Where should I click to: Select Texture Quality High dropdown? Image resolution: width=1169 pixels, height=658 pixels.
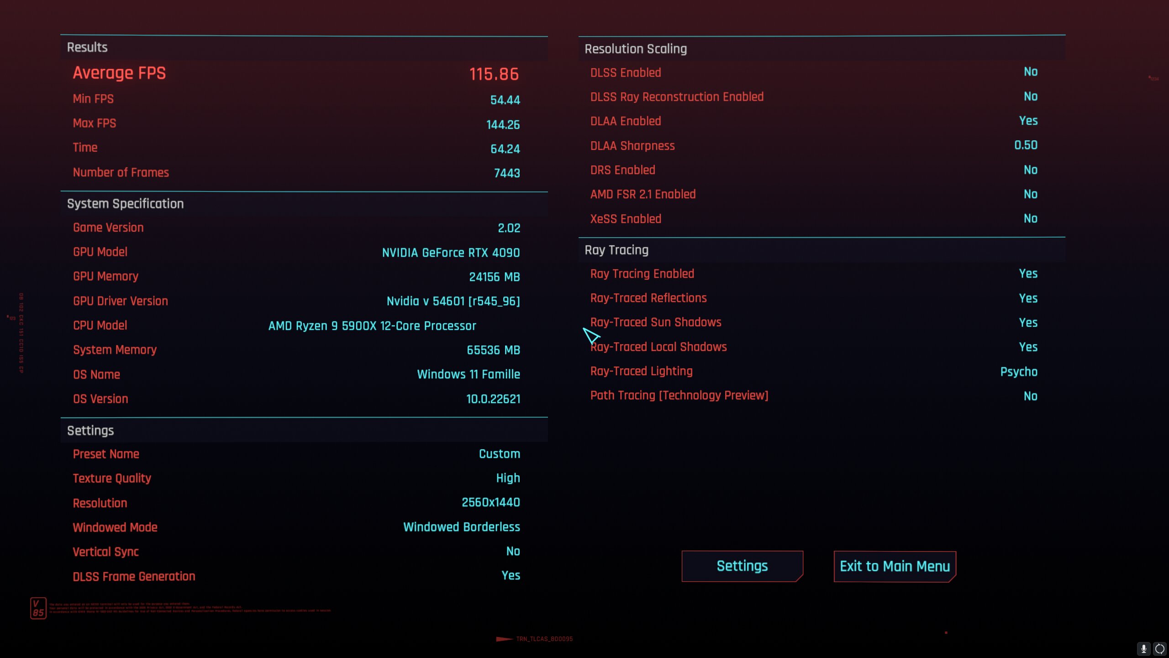507,479
